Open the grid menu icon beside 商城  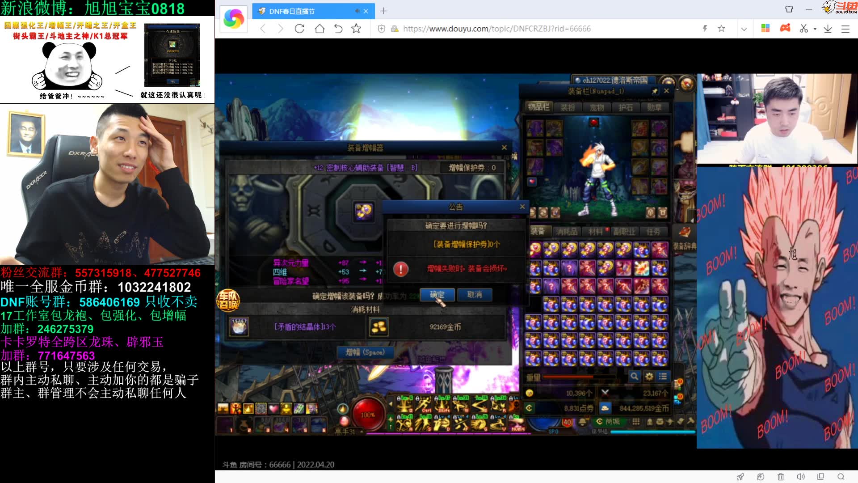pos(636,421)
